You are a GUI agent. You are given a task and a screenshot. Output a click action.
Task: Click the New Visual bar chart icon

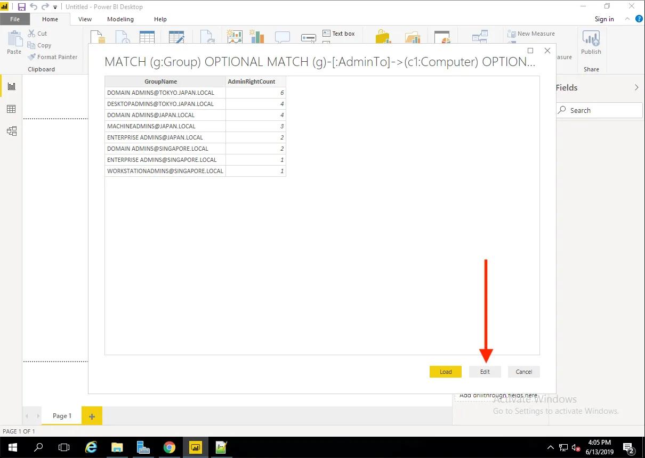(x=257, y=36)
